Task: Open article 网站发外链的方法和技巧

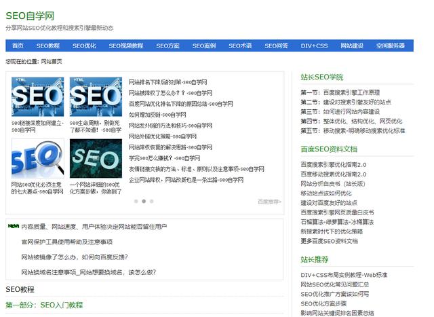Action: [x=170, y=126]
